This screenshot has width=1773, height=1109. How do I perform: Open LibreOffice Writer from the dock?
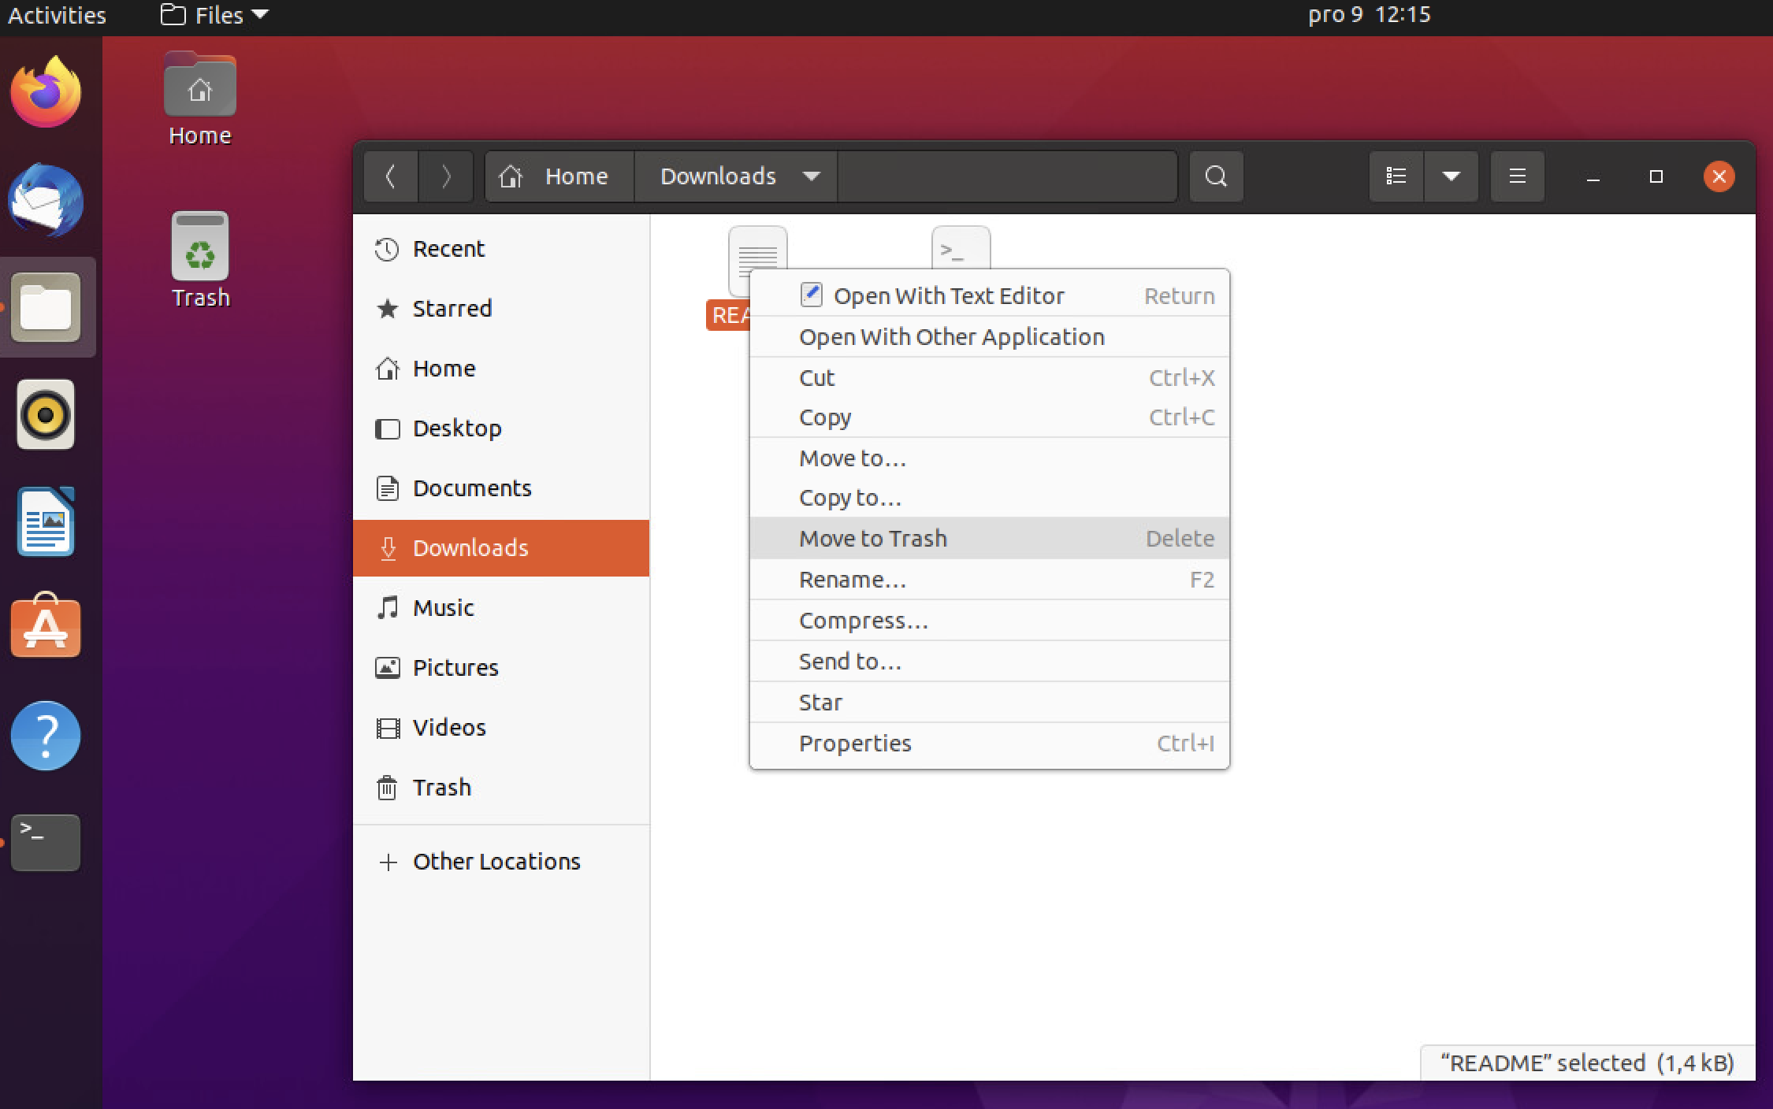click(46, 521)
